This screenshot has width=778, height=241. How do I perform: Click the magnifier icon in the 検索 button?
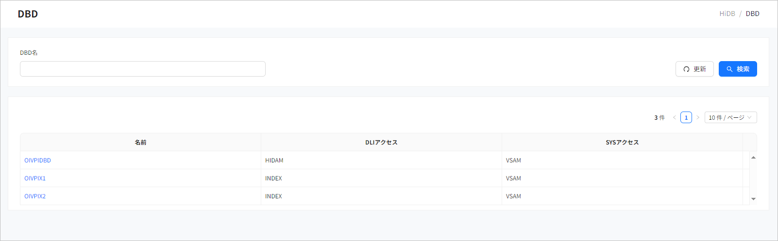(729, 69)
